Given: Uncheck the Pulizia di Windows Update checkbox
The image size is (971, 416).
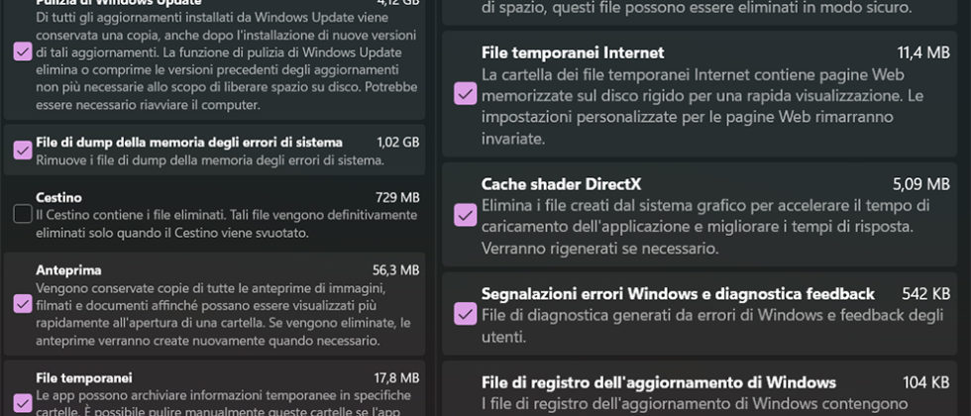Looking at the screenshot, I should click(23, 52).
